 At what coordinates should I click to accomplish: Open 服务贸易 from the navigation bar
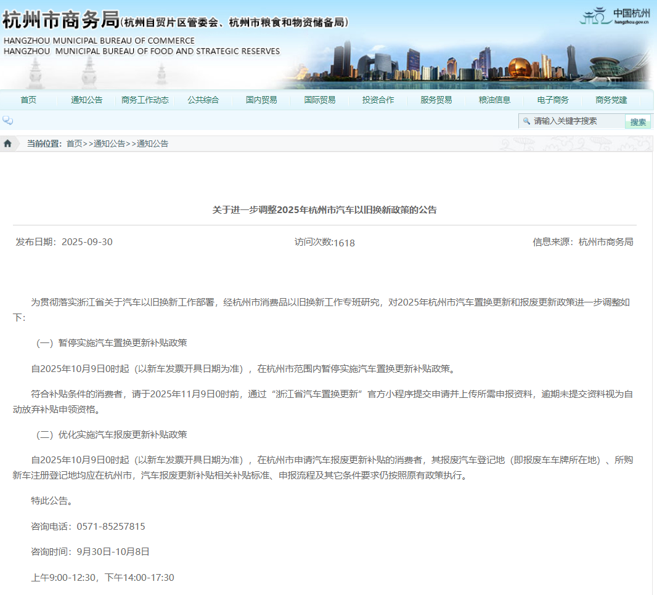click(x=436, y=100)
